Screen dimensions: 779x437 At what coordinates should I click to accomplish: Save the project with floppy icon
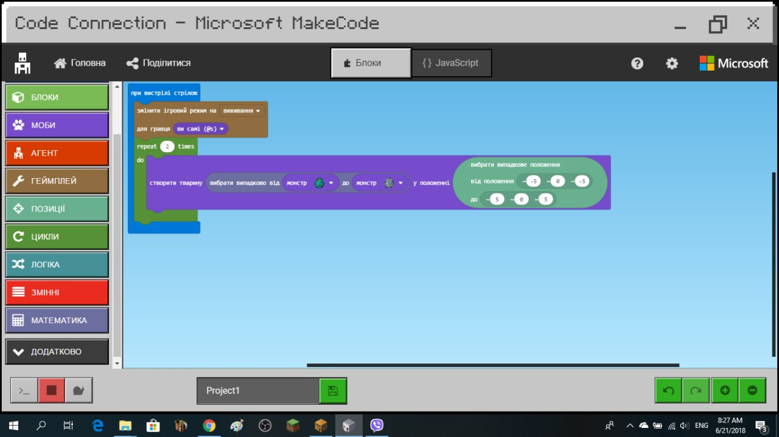coord(333,391)
